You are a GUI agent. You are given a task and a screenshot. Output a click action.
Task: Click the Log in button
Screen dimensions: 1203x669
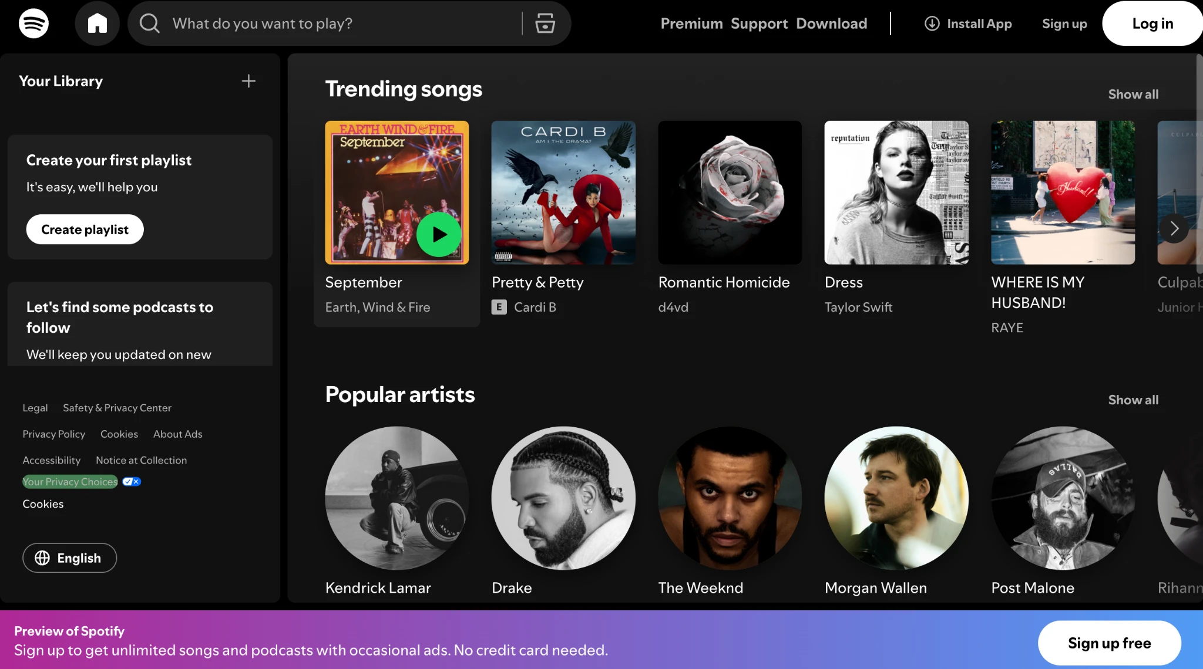coord(1152,23)
